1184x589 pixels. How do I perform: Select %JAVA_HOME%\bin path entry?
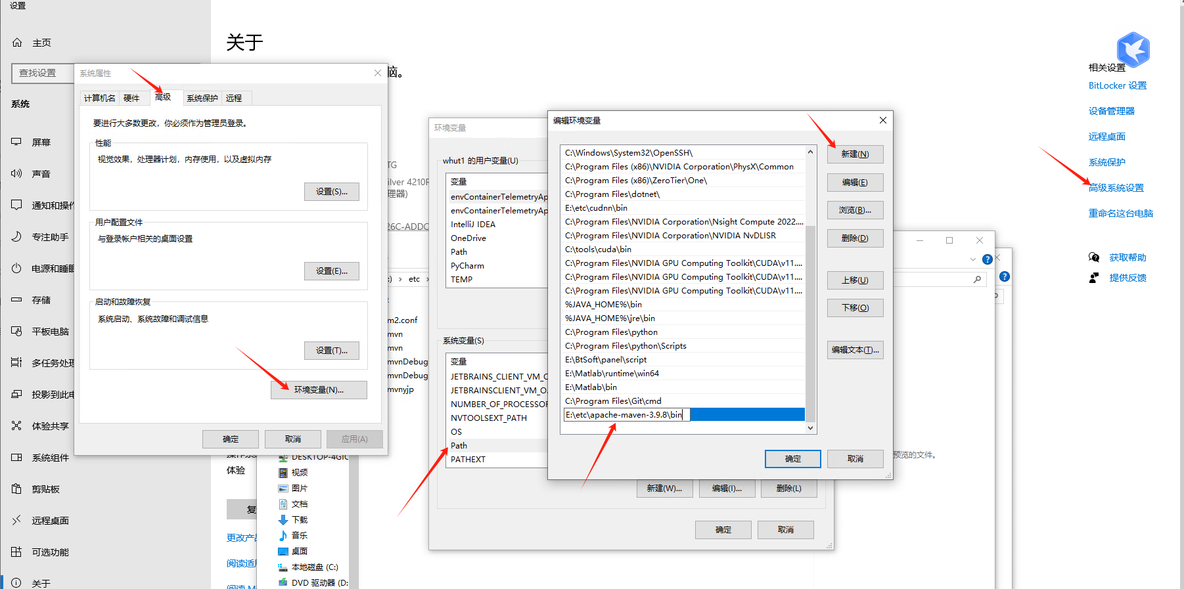(x=684, y=305)
